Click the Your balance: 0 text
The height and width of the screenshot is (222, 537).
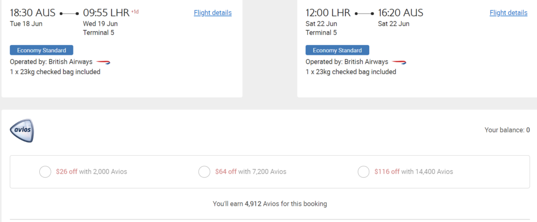(x=507, y=130)
